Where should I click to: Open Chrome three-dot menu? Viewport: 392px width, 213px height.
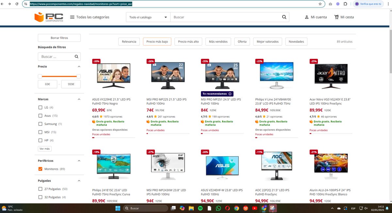(x=389, y=4)
